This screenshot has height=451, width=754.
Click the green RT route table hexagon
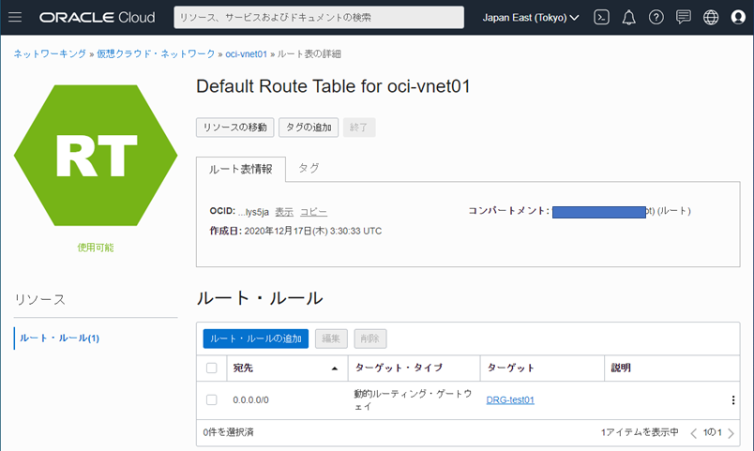[x=96, y=156]
